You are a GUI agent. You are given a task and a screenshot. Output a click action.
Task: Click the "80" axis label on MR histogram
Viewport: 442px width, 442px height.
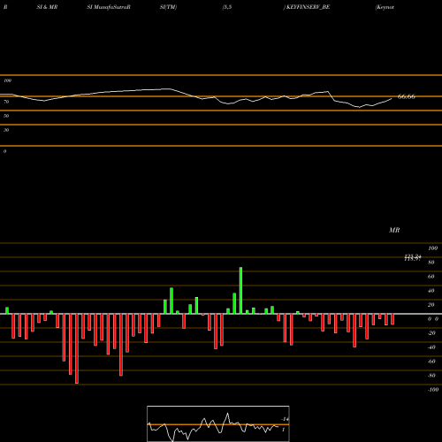coord(431,263)
